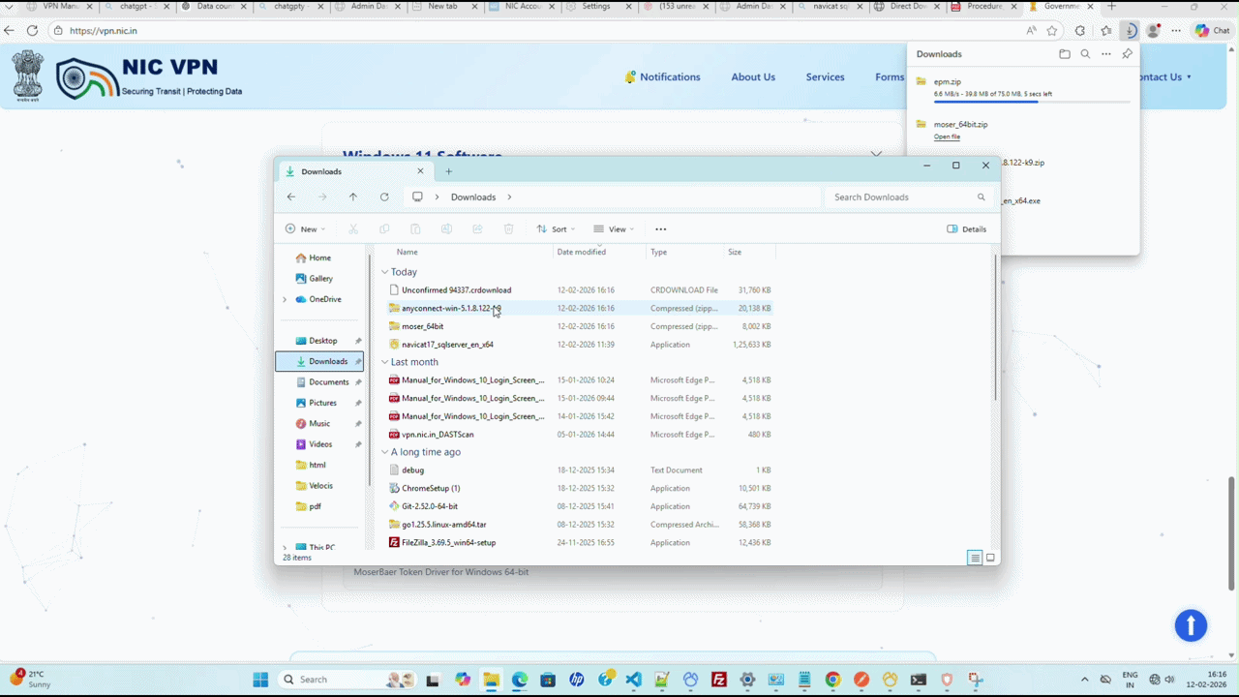Click the Rename icon in the toolbar
Image resolution: width=1239 pixels, height=697 pixels.
click(446, 228)
